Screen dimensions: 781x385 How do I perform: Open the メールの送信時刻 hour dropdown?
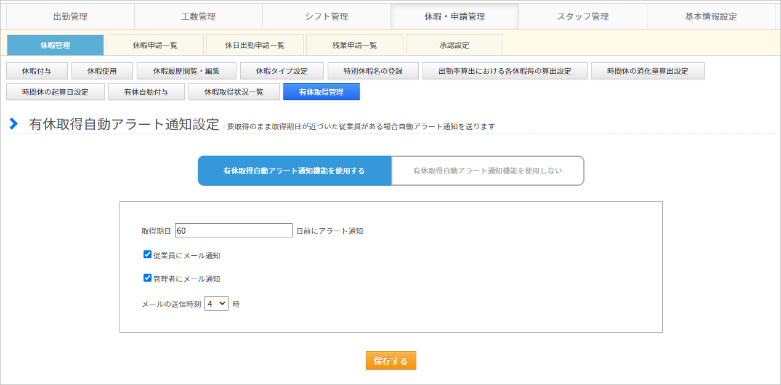(216, 303)
